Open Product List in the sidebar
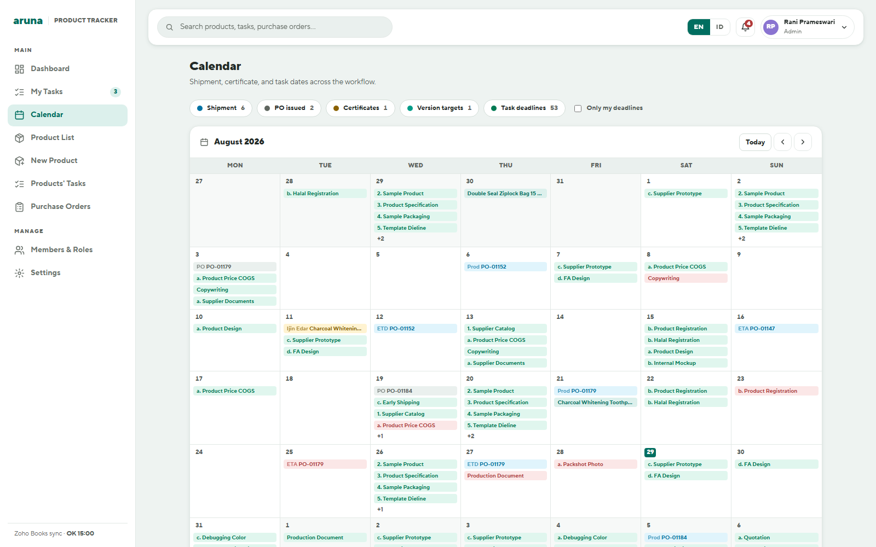 click(x=67, y=138)
